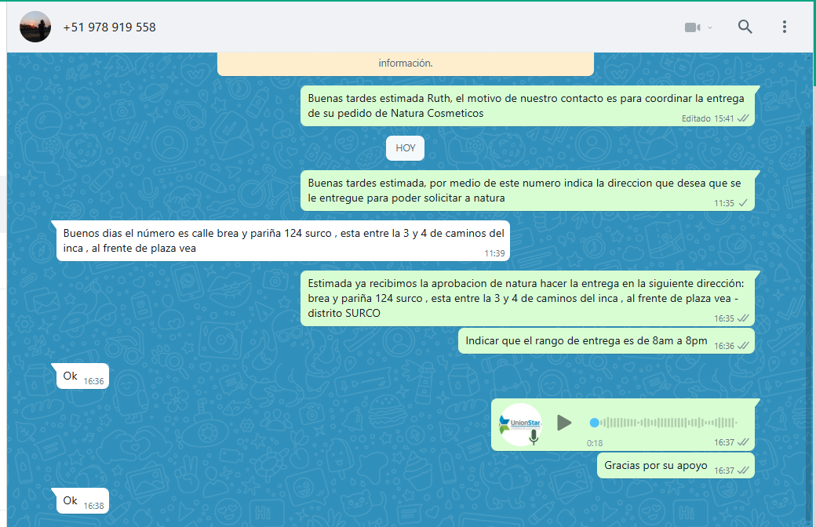Click the UnionStar avatar on voice message

[x=520, y=424]
